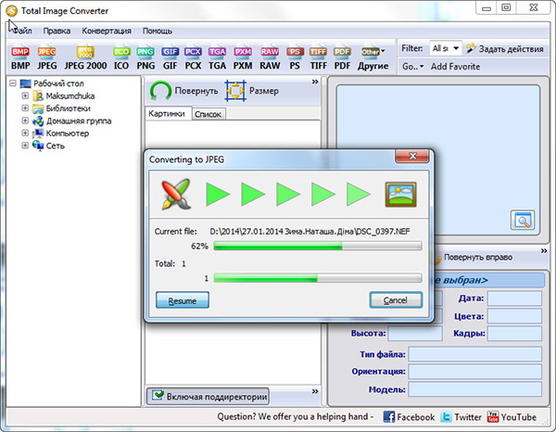Select the BMP format icon
The width and height of the screenshot is (556, 432).
(x=19, y=58)
